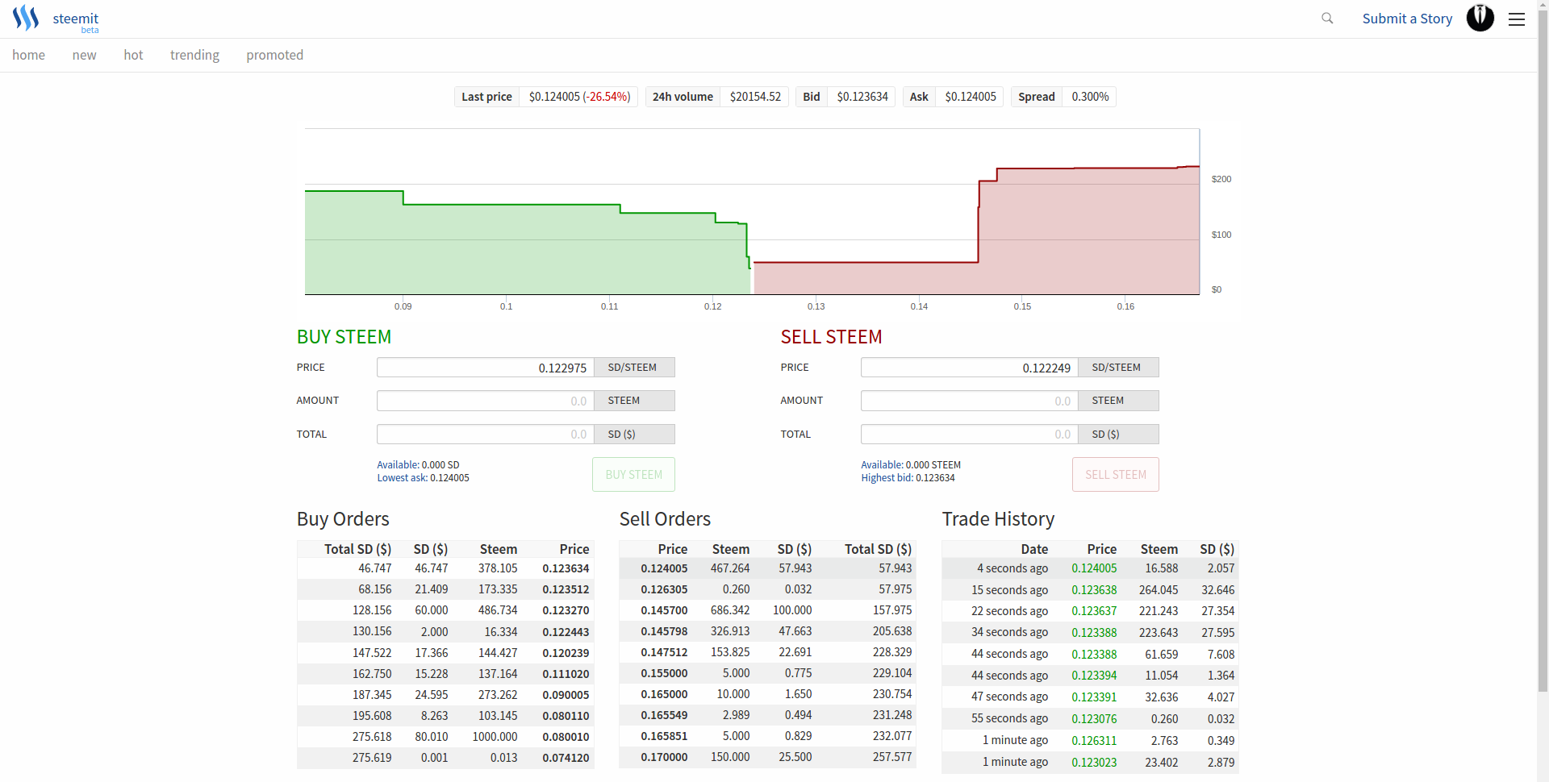The image size is (1549, 782).
Task: Switch to the hot tab
Action: [133, 55]
